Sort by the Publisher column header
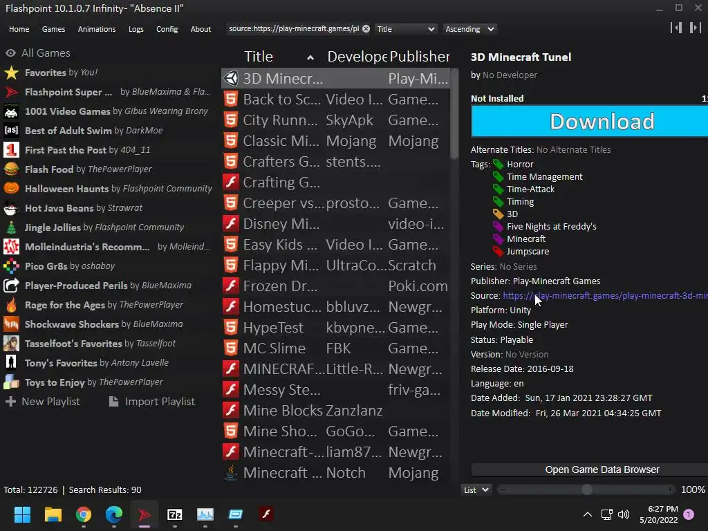The height and width of the screenshot is (531, 708). [x=420, y=57]
